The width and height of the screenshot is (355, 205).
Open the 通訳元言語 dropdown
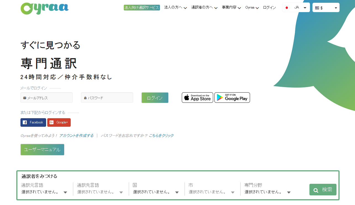pyautogui.click(x=44, y=192)
